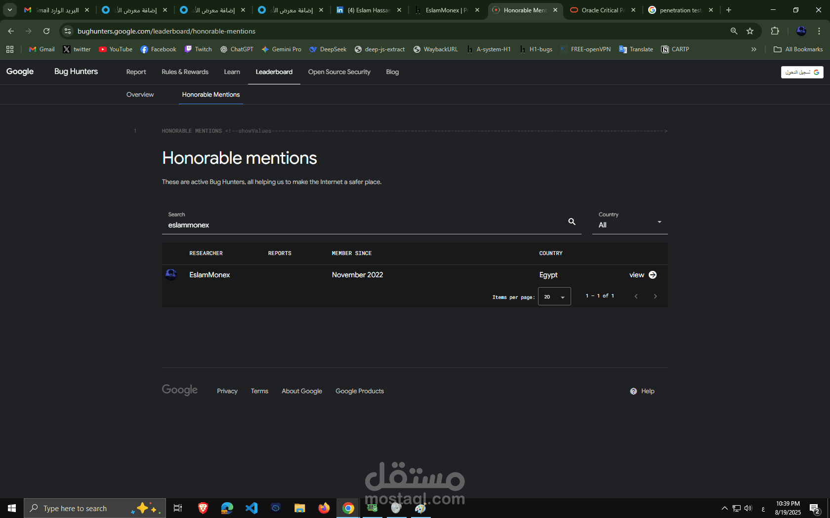The width and height of the screenshot is (830, 518).
Task: Open the Gemini Pro bookmark
Action: click(x=281, y=49)
